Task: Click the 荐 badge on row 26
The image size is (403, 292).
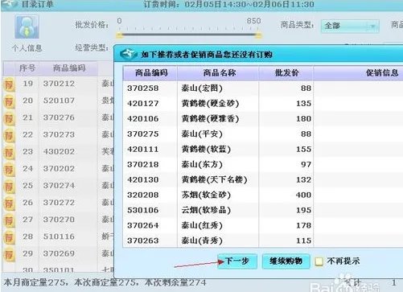Action: [9, 204]
